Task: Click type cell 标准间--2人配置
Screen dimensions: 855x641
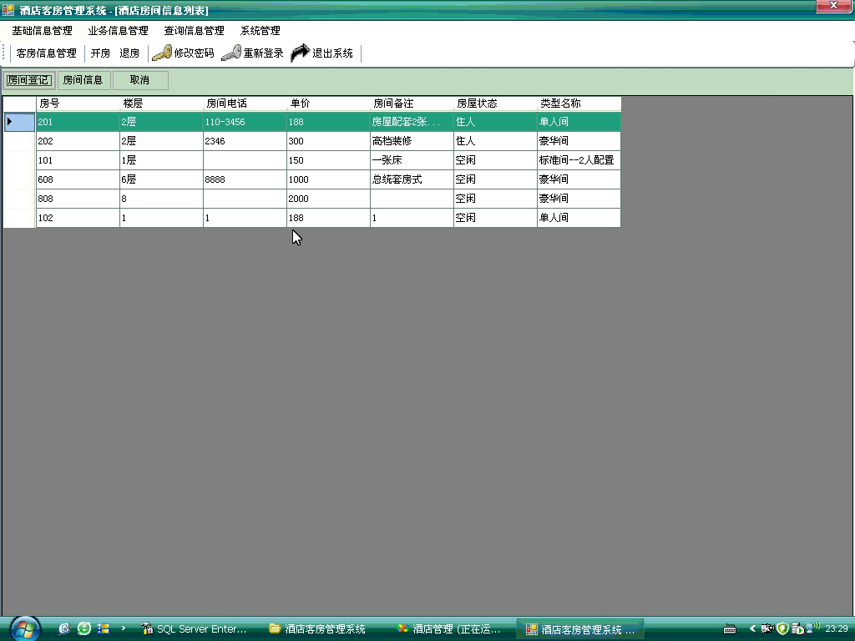Action: [x=579, y=160]
